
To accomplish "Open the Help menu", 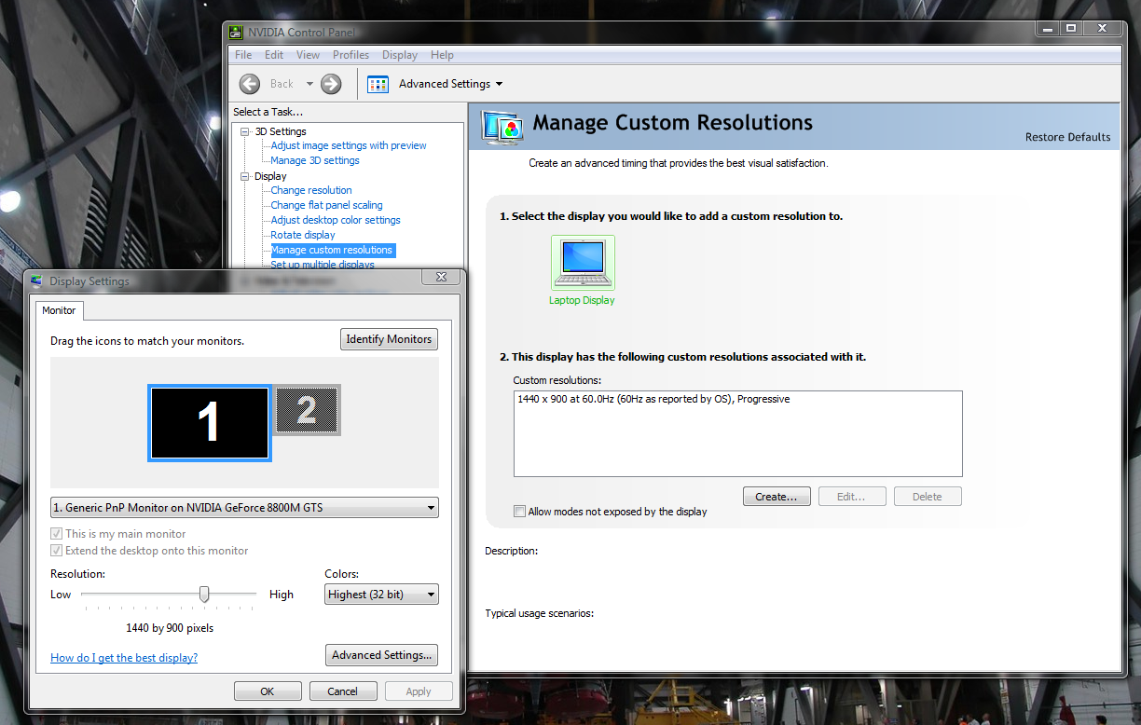I will point(442,55).
